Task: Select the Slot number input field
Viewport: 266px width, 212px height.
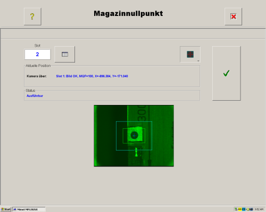Action: [x=37, y=54]
